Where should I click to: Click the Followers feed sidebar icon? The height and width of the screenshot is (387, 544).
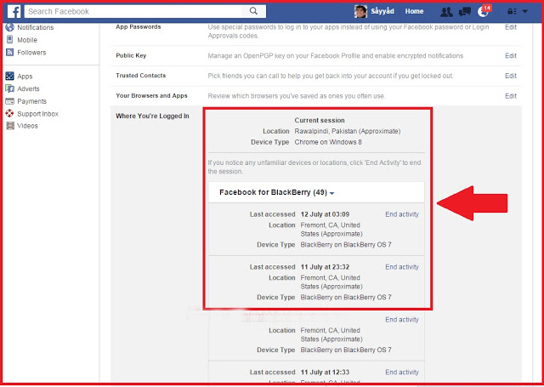9,53
